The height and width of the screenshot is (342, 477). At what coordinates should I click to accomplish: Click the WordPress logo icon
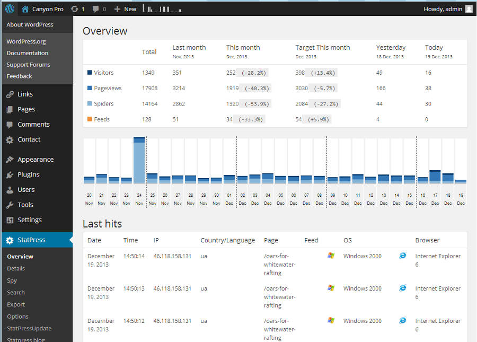10,9
